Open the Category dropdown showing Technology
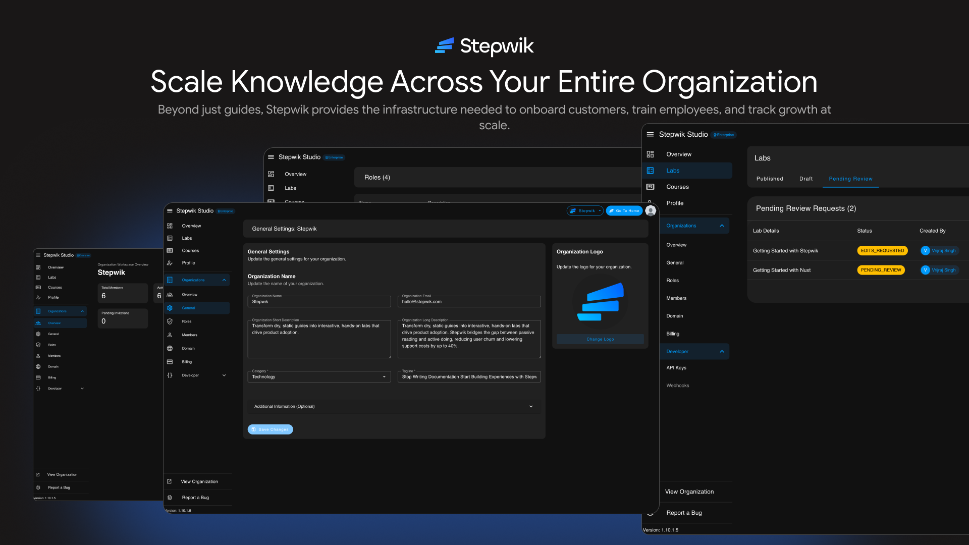Image resolution: width=969 pixels, height=545 pixels. click(x=319, y=377)
